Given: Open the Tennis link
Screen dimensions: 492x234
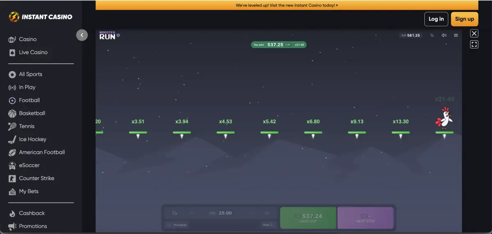Looking at the screenshot, I should coord(27,126).
